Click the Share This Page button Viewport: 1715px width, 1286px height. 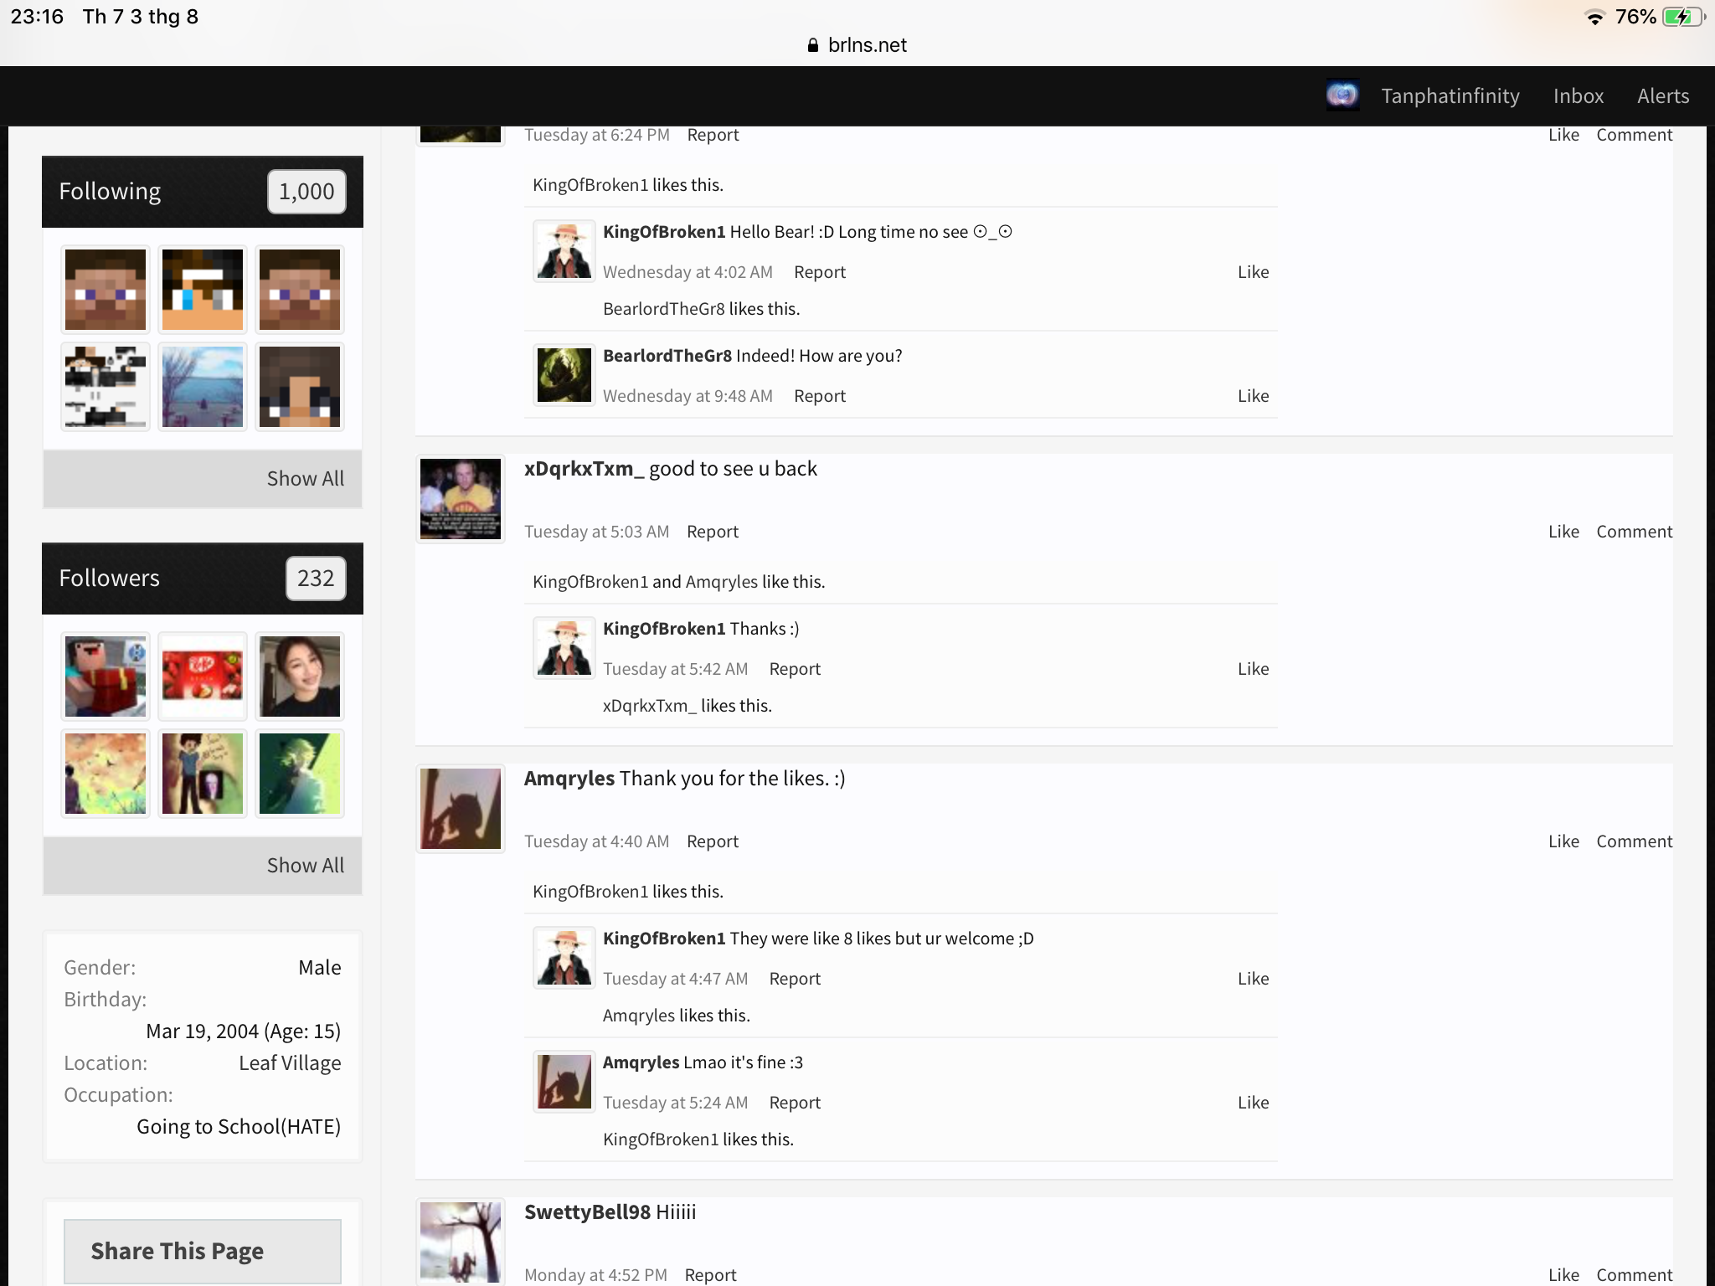[x=203, y=1251]
